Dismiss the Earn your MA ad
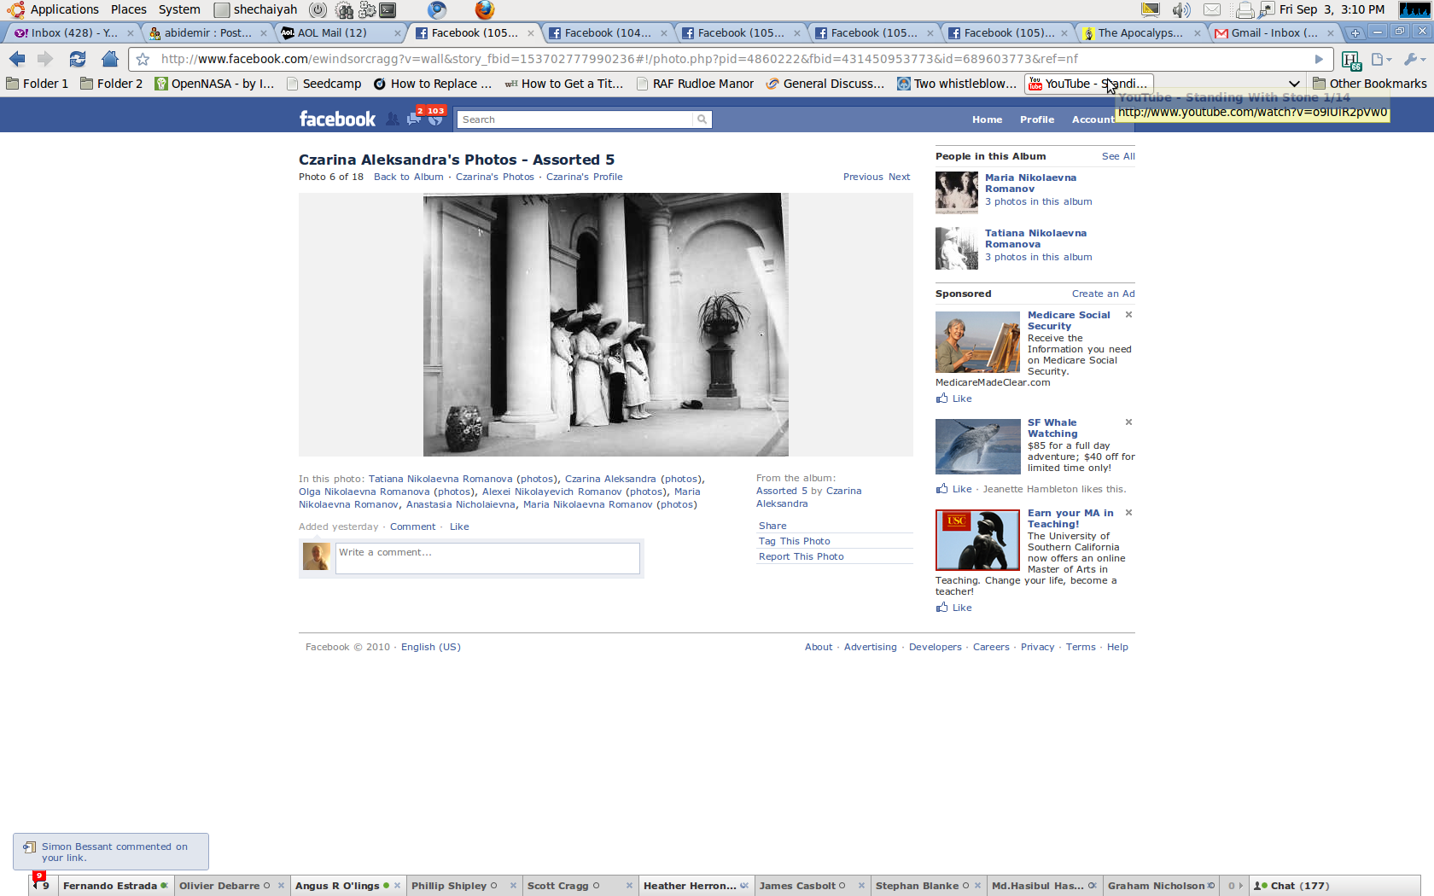The width and height of the screenshot is (1434, 896). (1128, 513)
